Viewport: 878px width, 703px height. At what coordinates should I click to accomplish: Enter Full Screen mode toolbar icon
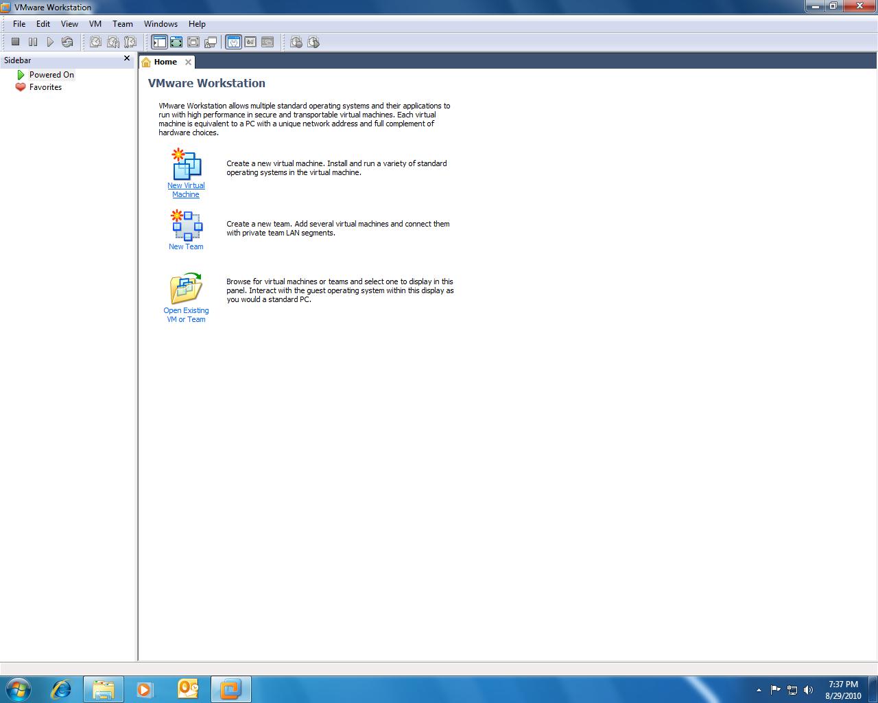point(193,42)
